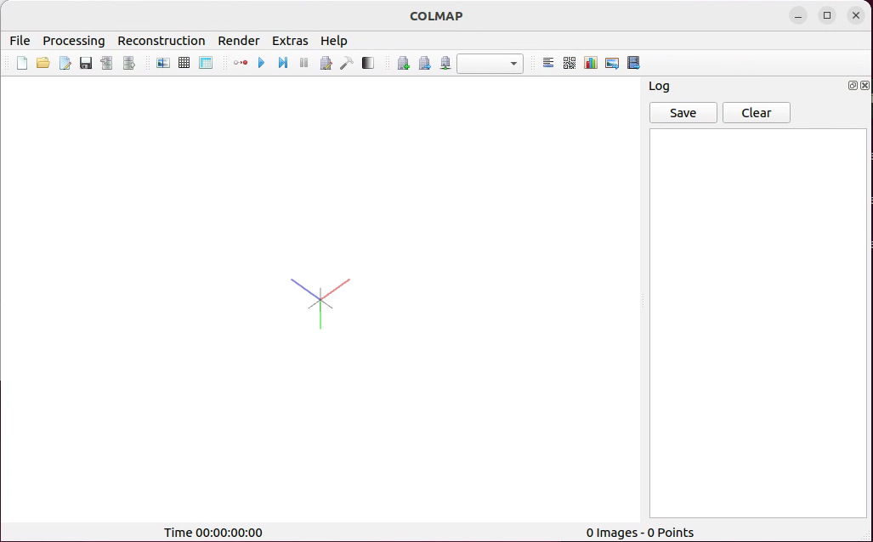
Task: Click the Import model toolbar icon
Action: point(107,63)
